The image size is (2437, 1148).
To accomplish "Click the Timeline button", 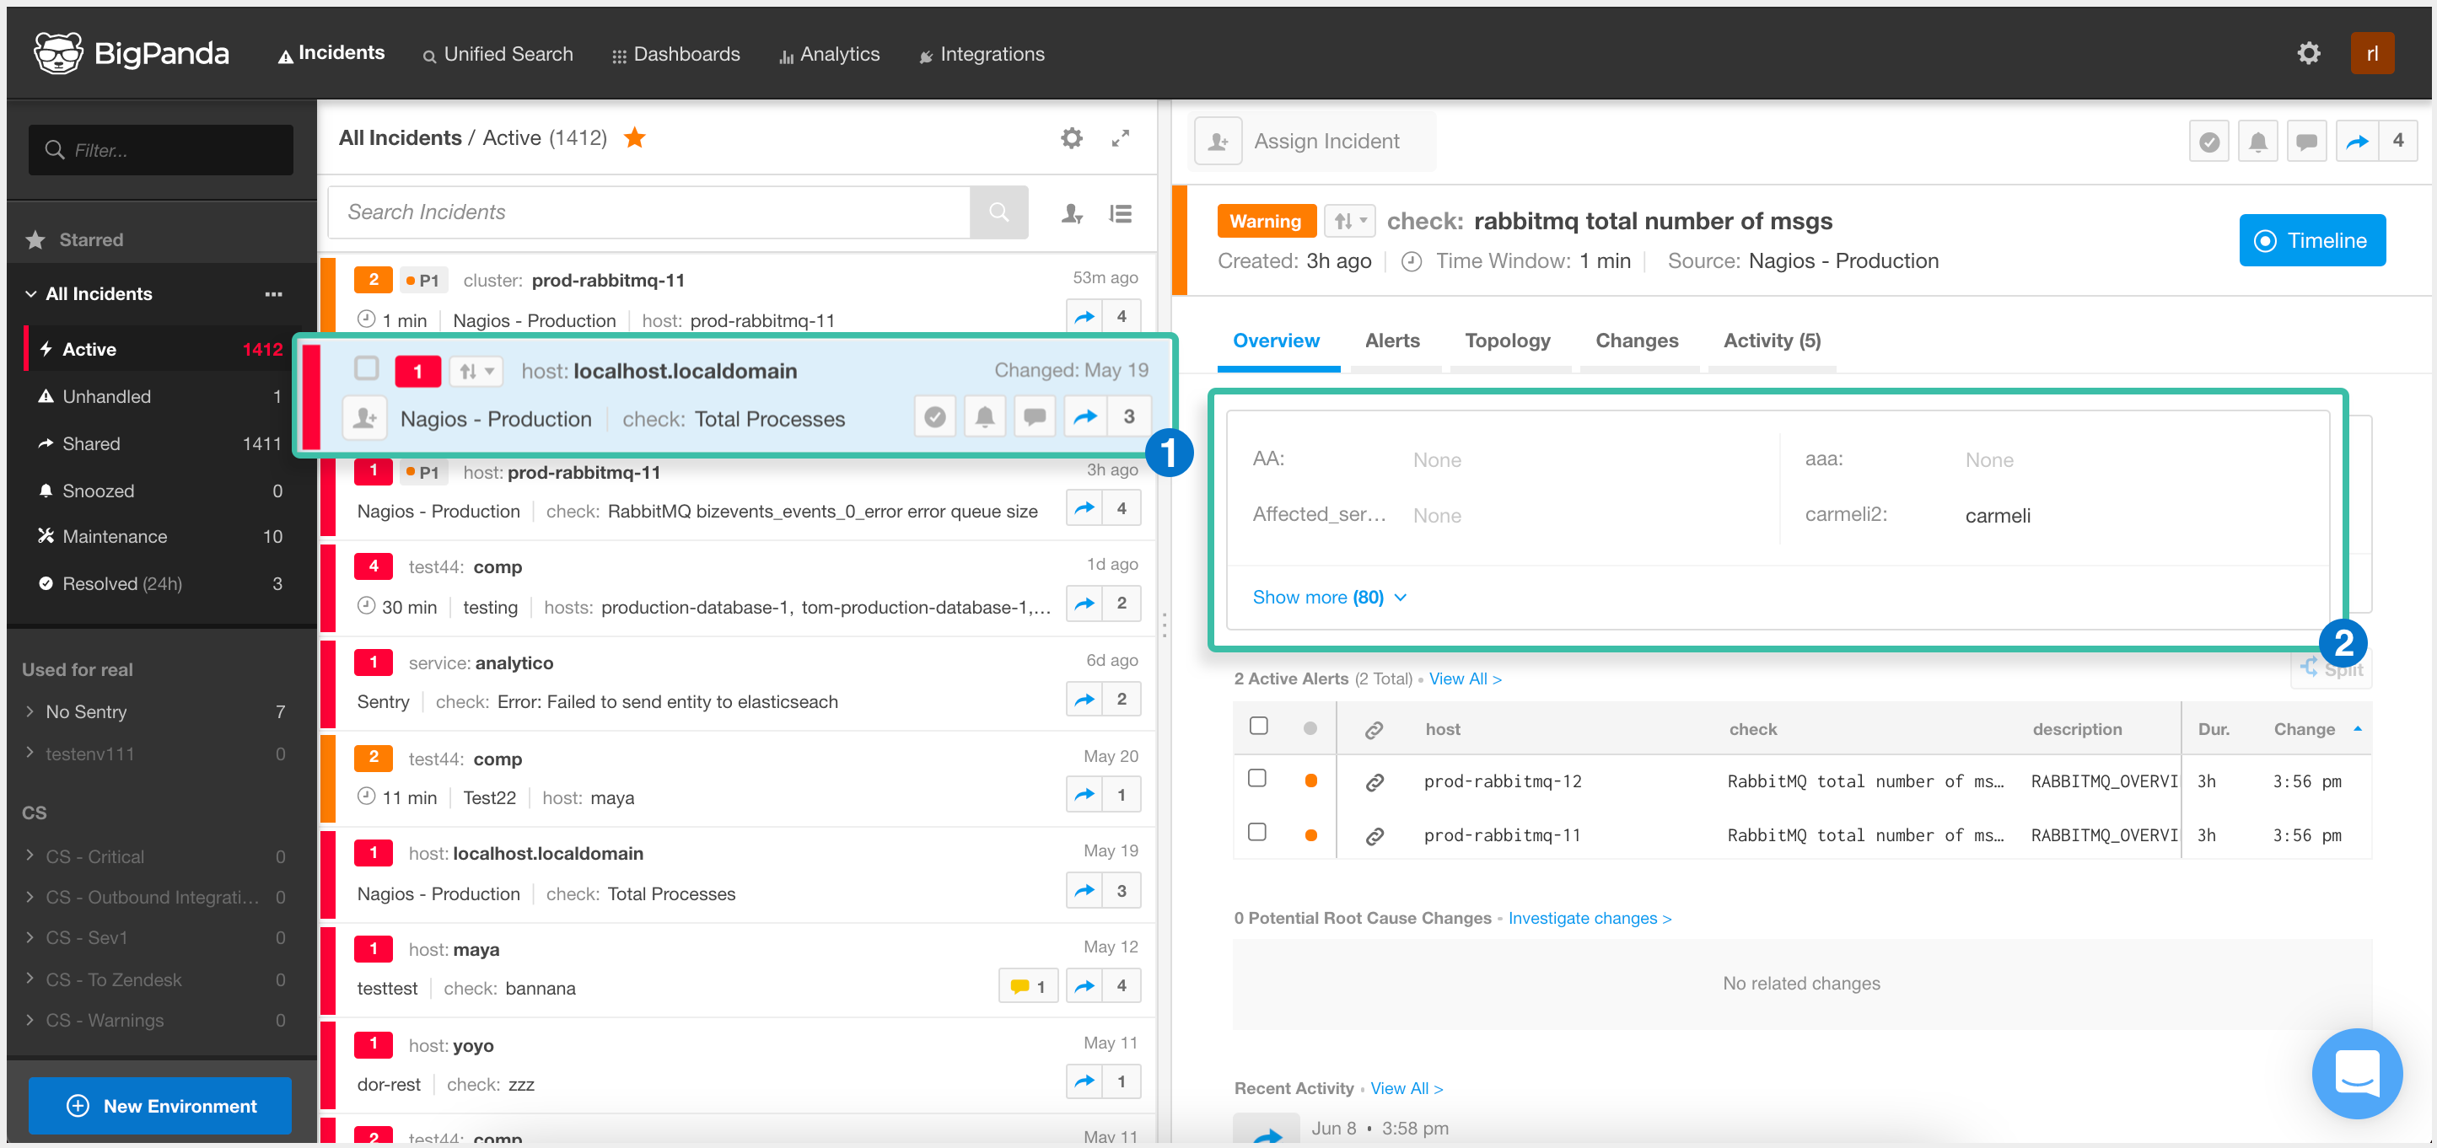I will click(2311, 241).
